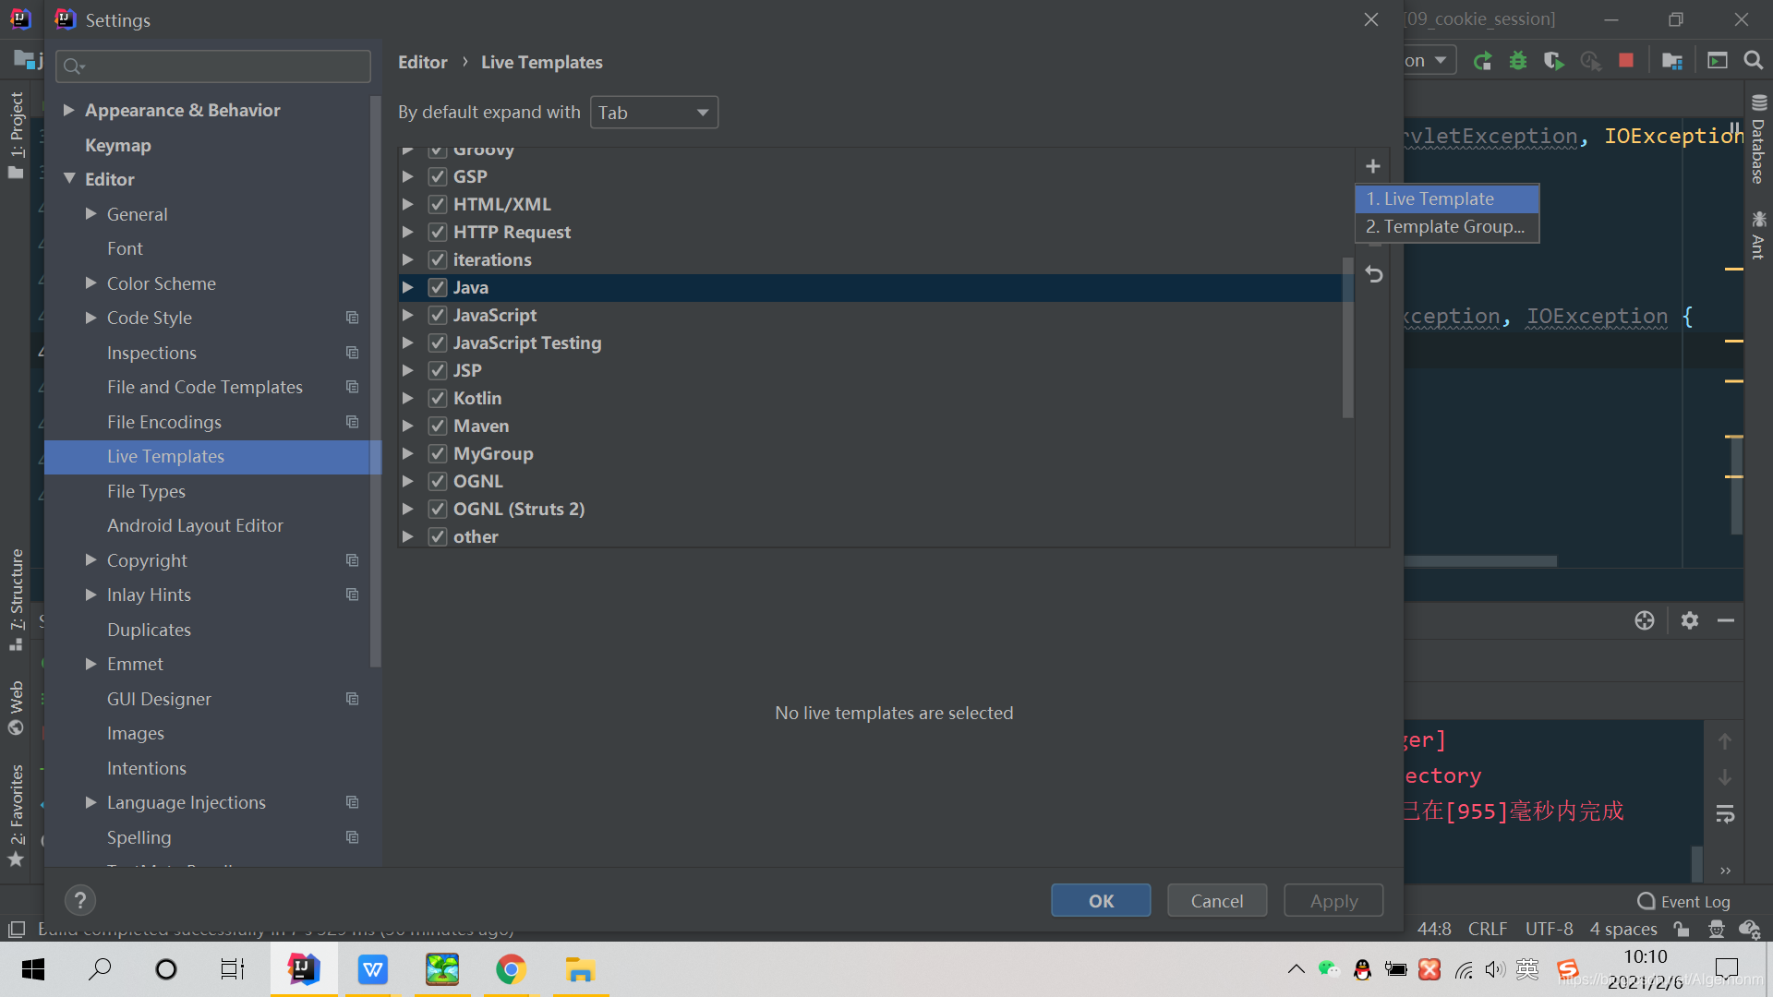The height and width of the screenshot is (997, 1773).
Task: Expand the other template group
Action: tap(407, 536)
